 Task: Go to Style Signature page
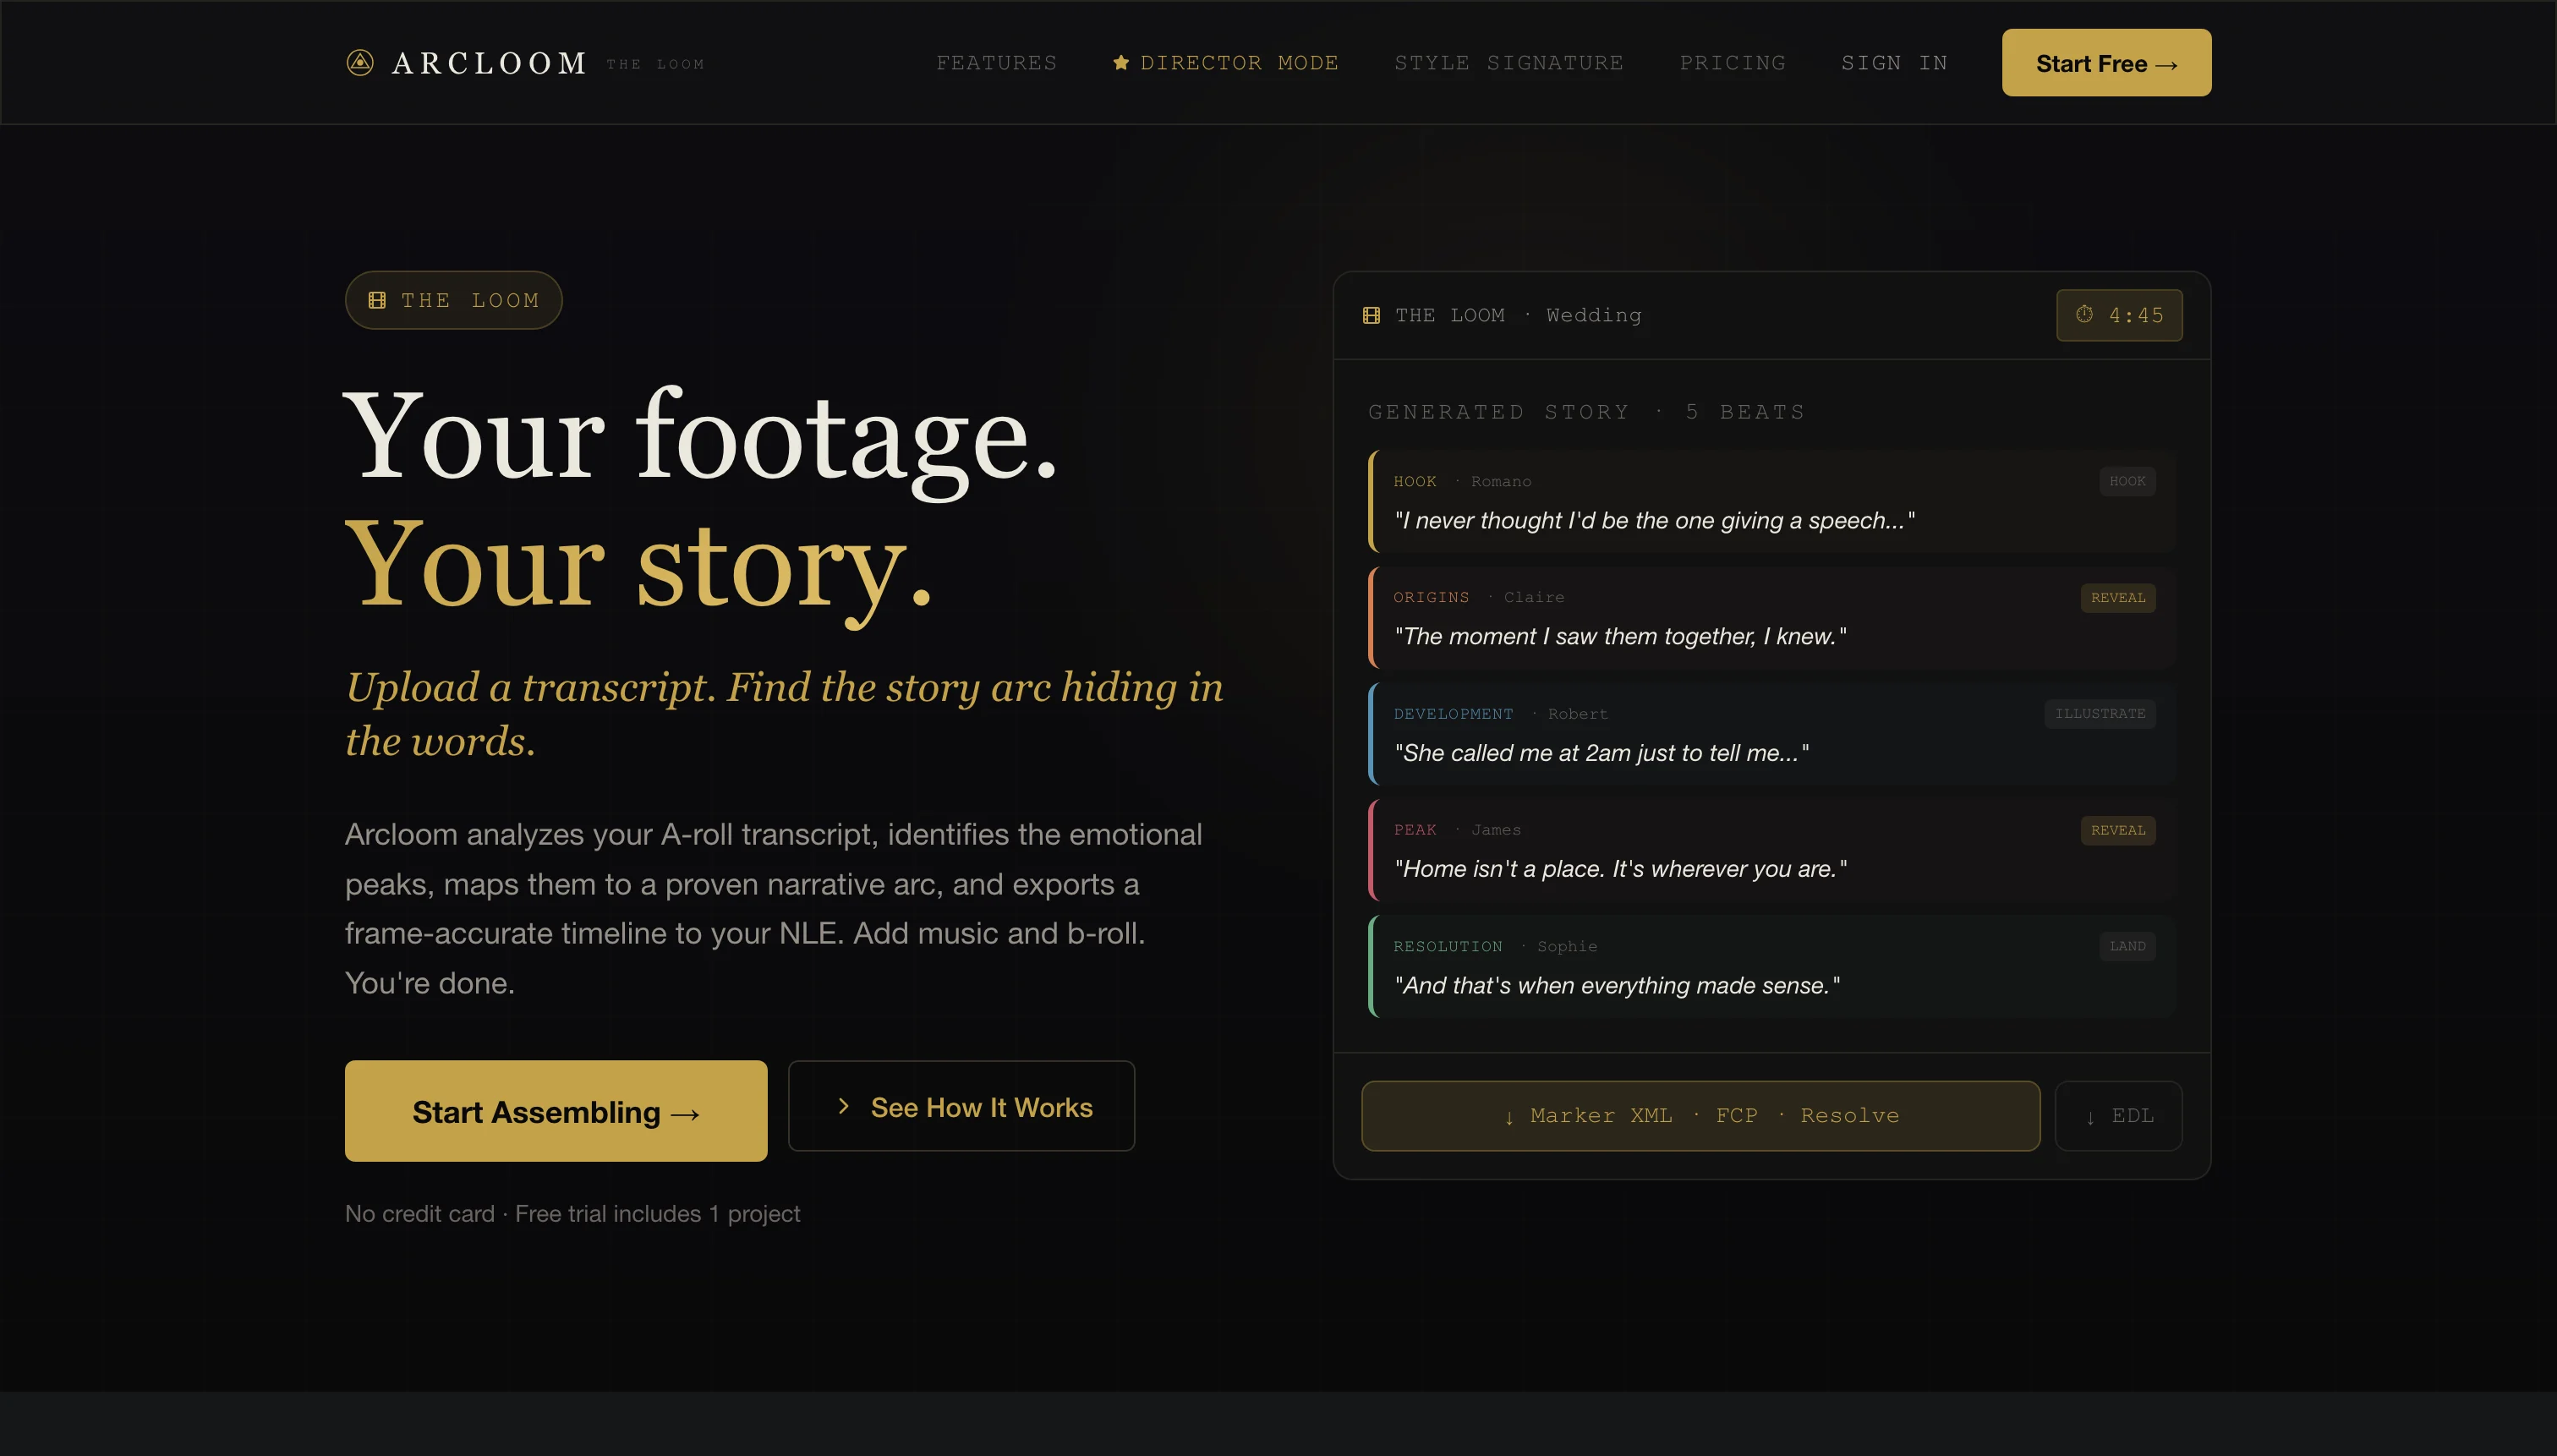pyautogui.click(x=1509, y=63)
